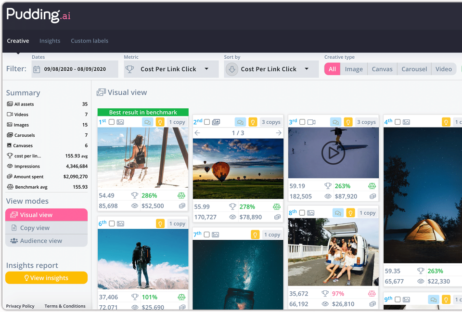The height and width of the screenshot is (312, 462).
Task: Tick the checkbox on the 6th ranked asset
Action: [112, 223]
